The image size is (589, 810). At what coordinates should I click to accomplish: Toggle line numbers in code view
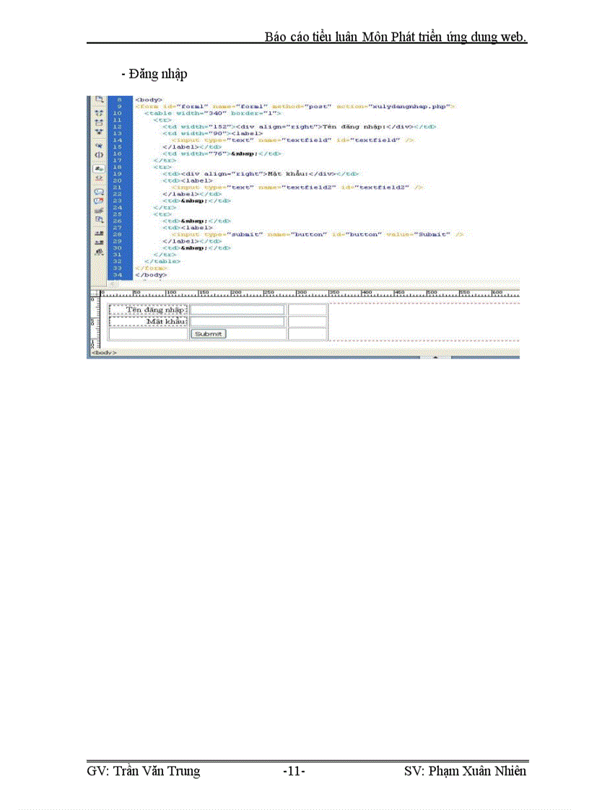coord(99,168)
